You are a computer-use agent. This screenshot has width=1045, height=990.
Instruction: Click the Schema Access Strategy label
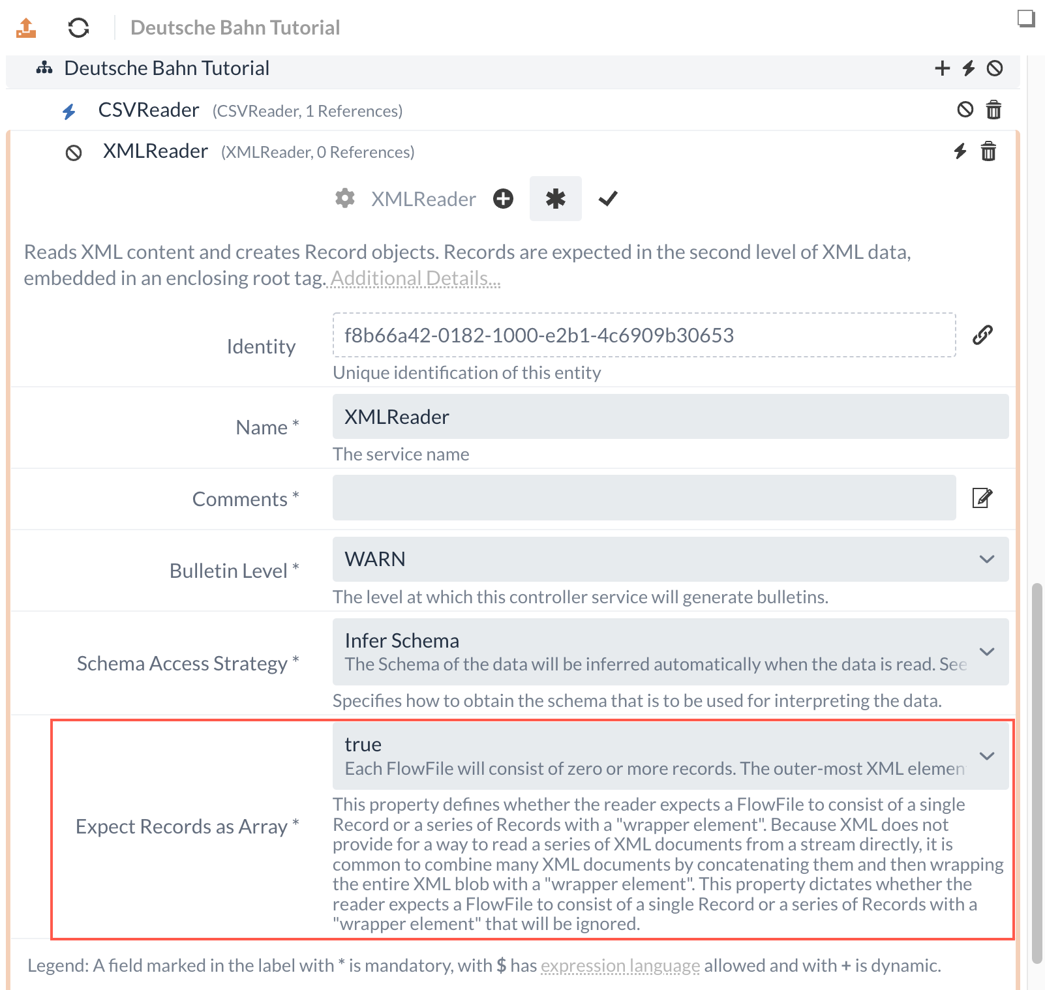click(188, 663)
